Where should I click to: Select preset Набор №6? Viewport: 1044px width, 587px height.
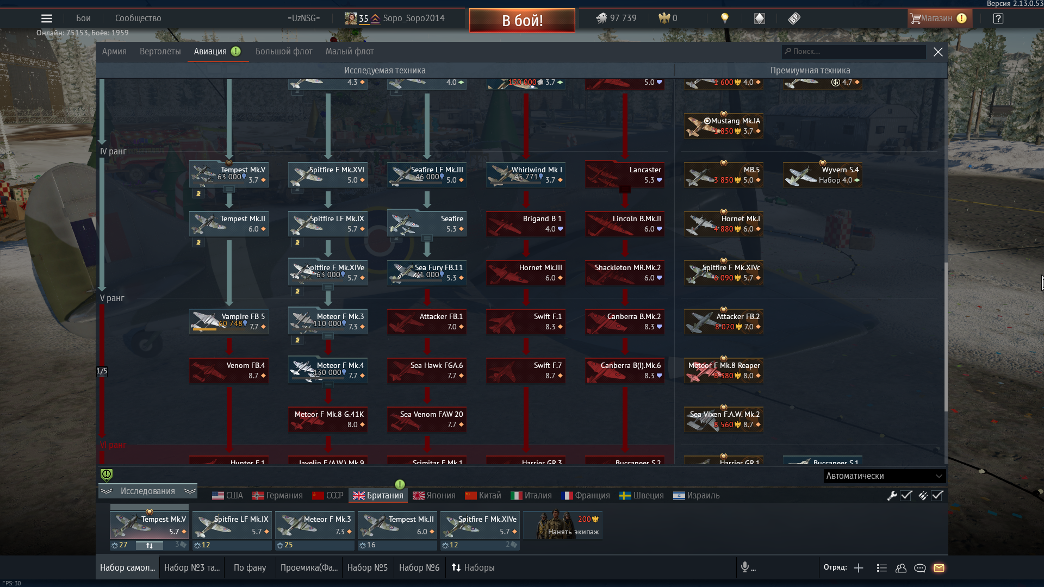point(419,567)
